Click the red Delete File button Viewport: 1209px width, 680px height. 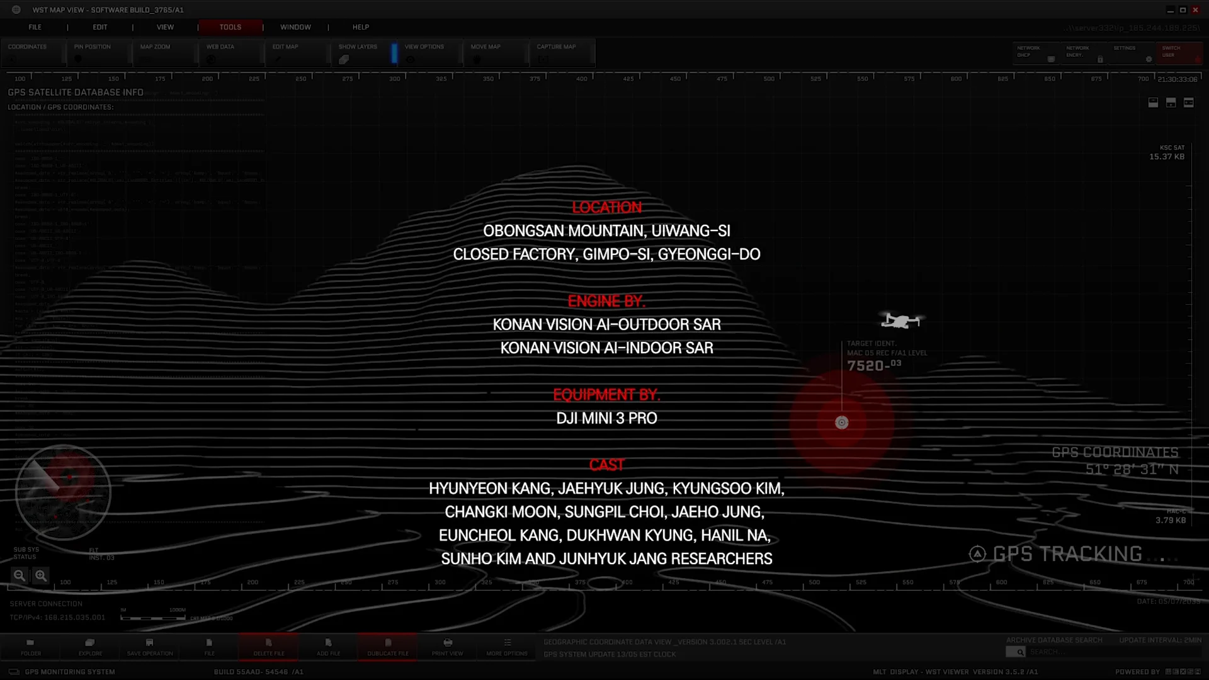coord(269,647)
